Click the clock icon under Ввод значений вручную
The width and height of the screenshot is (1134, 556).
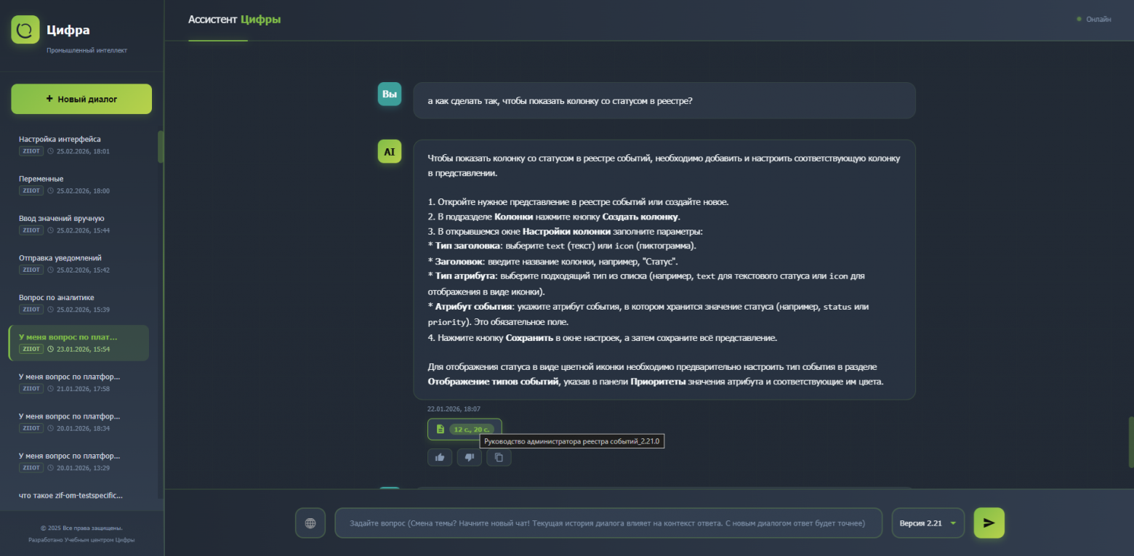(51, 230)
